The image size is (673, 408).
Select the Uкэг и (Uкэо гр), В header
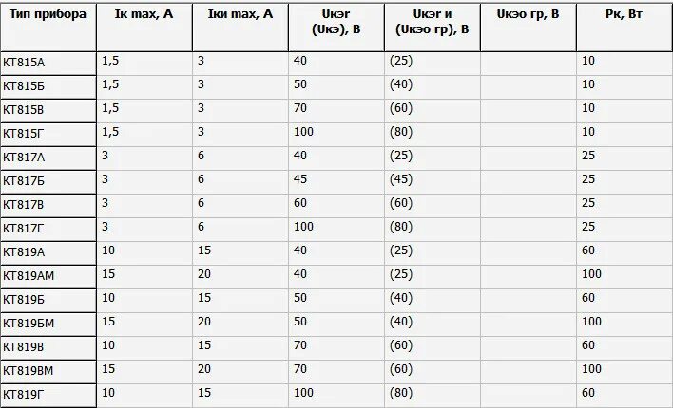pos(432,27)
